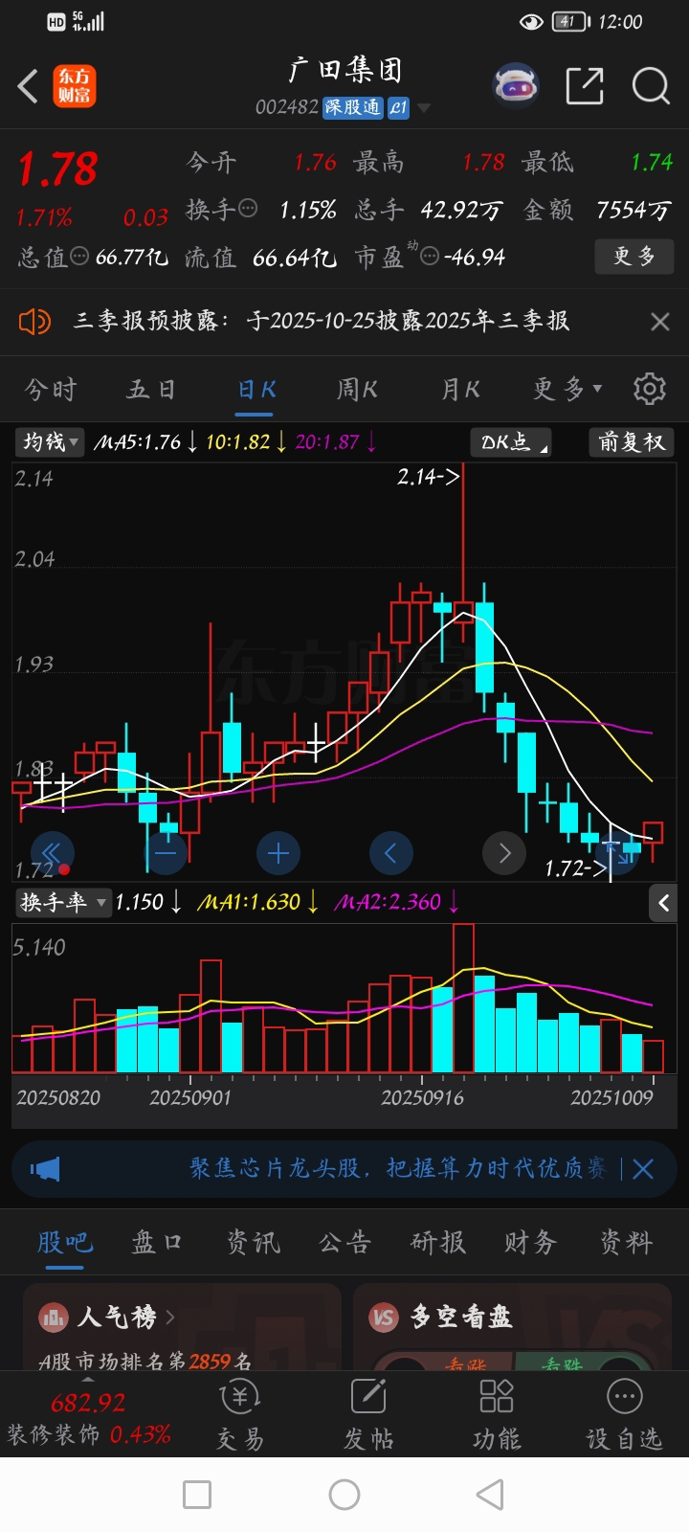Tap the back arrow at top left

click(28, 86)
